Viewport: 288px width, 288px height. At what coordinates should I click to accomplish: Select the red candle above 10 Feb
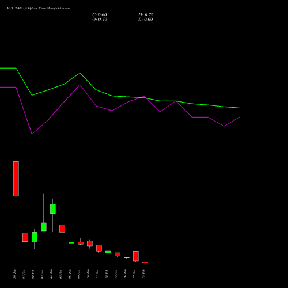(x=90, y=244)
